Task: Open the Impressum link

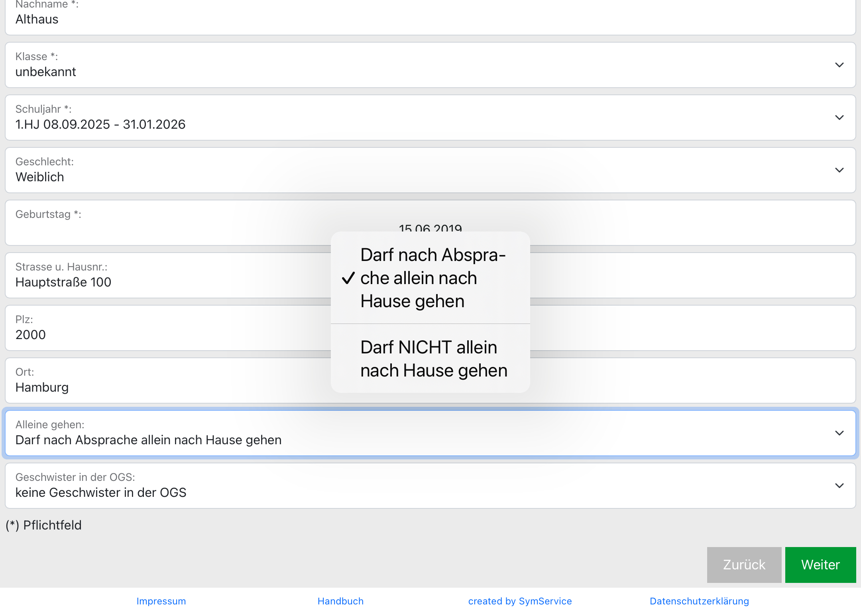Action: click(161, 601)
